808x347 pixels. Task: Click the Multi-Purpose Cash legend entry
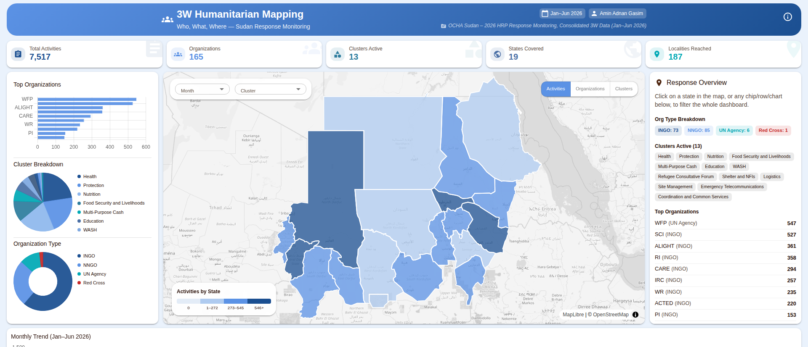[x=100, y=213]
